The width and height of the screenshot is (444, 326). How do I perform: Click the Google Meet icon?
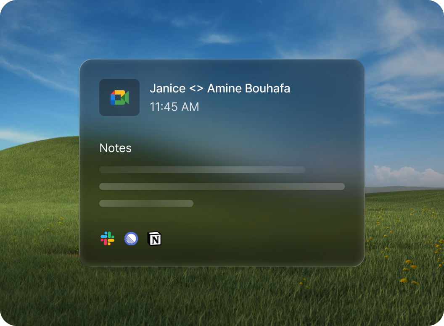[x=119, y=97]
